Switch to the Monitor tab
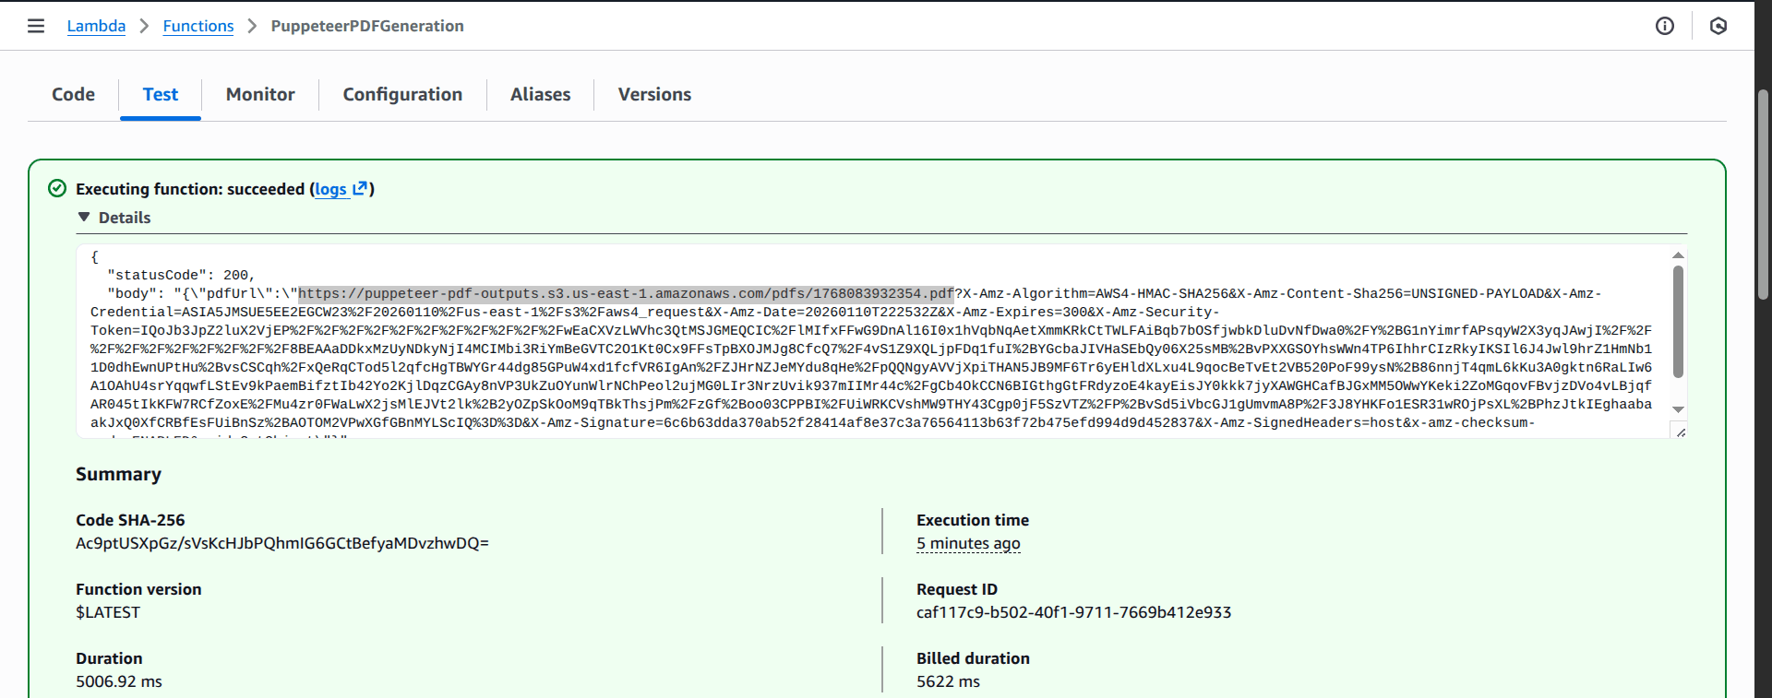The image size is (1772, 698). [260, 94]
